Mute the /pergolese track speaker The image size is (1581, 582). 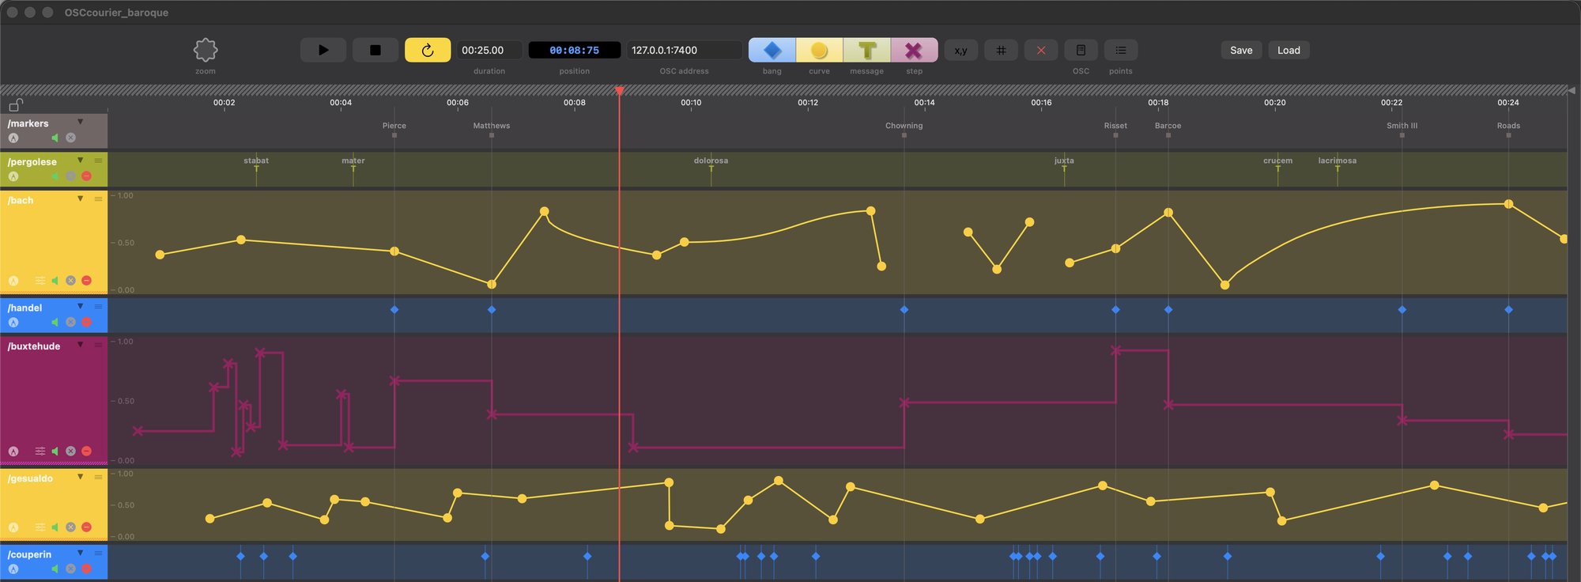tap(55, 176)
